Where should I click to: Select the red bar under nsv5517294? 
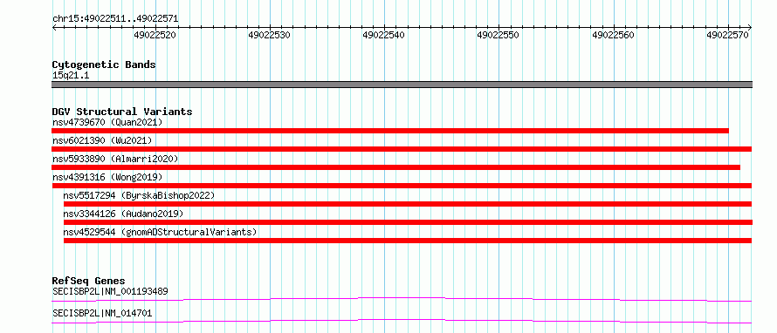pyautogui.click(x=408, y=204)
